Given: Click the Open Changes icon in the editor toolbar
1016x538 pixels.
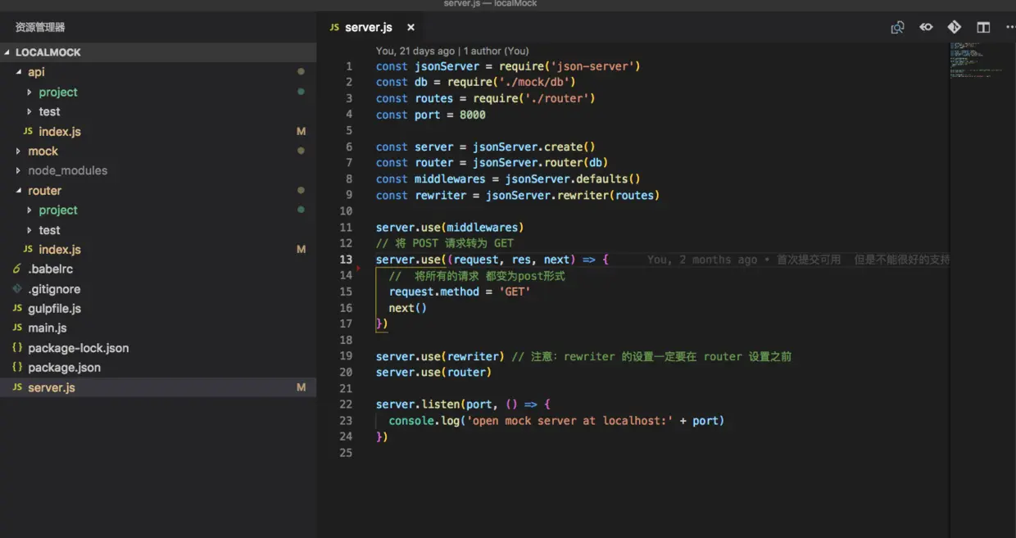Looking at the screenshot, I should coord(898,27).
